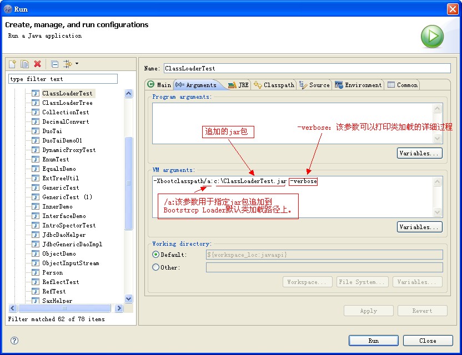Create a new launch configuration
462x355 pixels.
coord(12,64)
